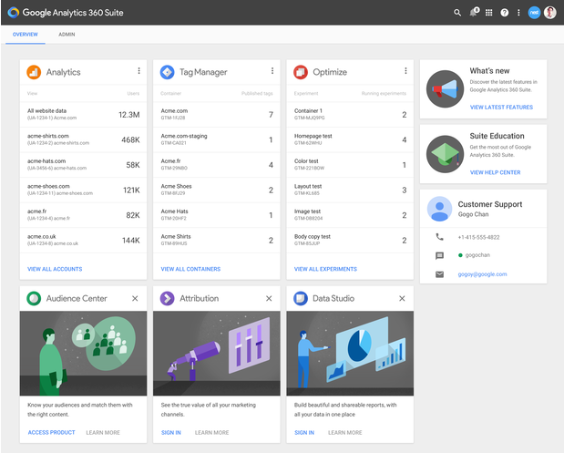Click the blue nest organization badge

[534, 13]
